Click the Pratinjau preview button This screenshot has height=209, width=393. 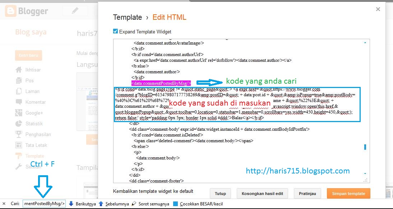coord(307,194)
